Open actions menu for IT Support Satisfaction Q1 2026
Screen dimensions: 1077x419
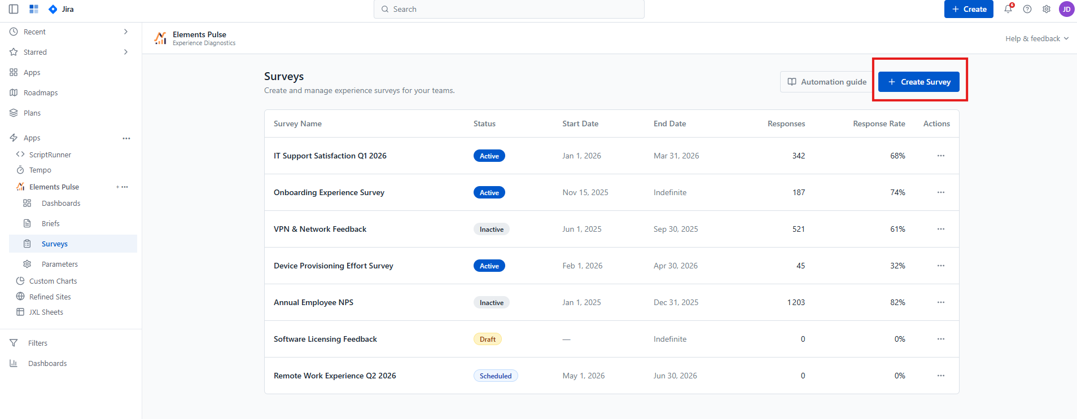tap(940, 156)
